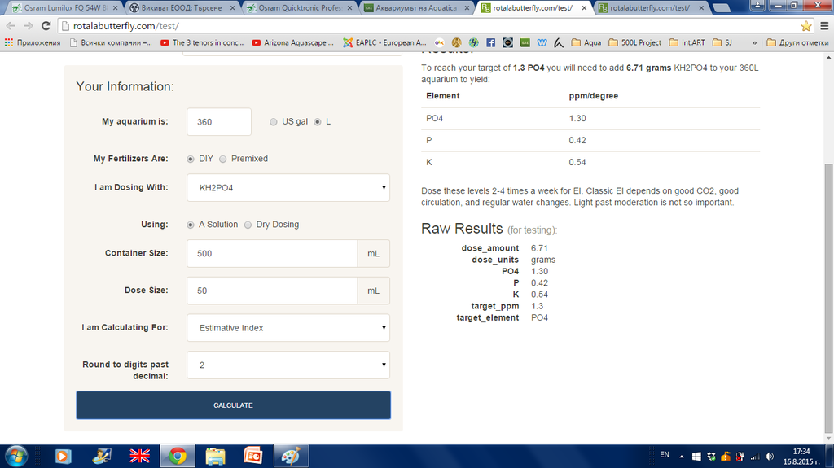This screenshot has height=468, width=834.
Task: Click the Windows Start button
Action: (15, 455)
